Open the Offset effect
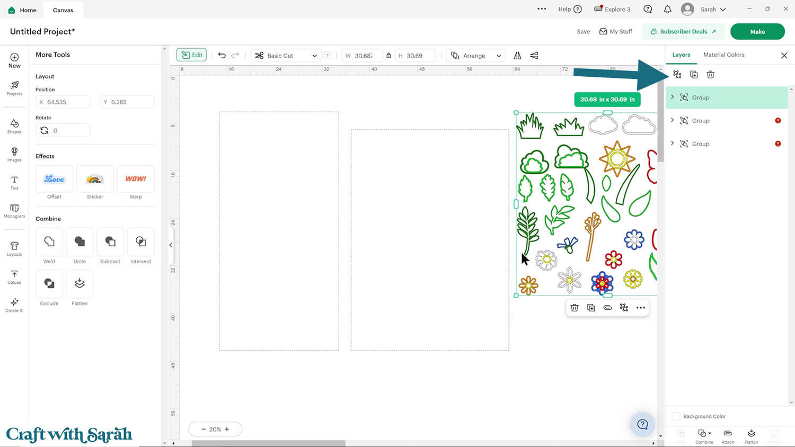This screenshot has height=447, width=795. click(x=54, y=179)
